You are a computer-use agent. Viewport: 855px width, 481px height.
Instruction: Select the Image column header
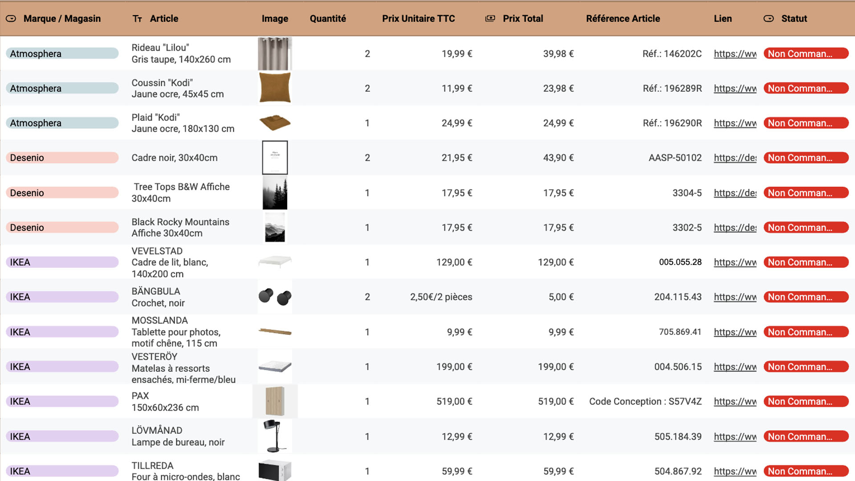click(x=275, y=19)
